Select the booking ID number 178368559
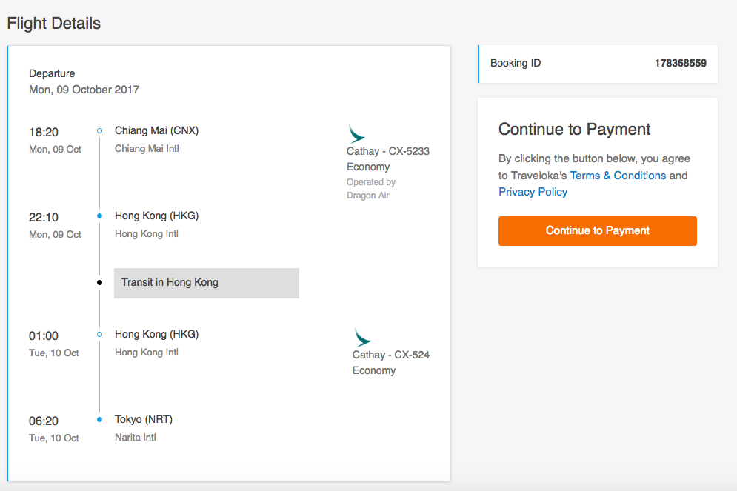The image size is (737, 491). 680,63
